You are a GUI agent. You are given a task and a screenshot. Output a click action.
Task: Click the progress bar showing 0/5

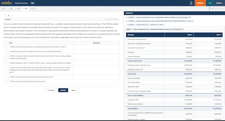click(219, 9)
